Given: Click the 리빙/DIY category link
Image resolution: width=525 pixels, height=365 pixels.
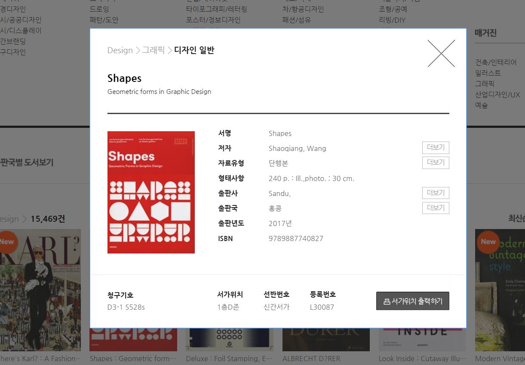Looking at the screenshot, I should click(x=392, y=20).
